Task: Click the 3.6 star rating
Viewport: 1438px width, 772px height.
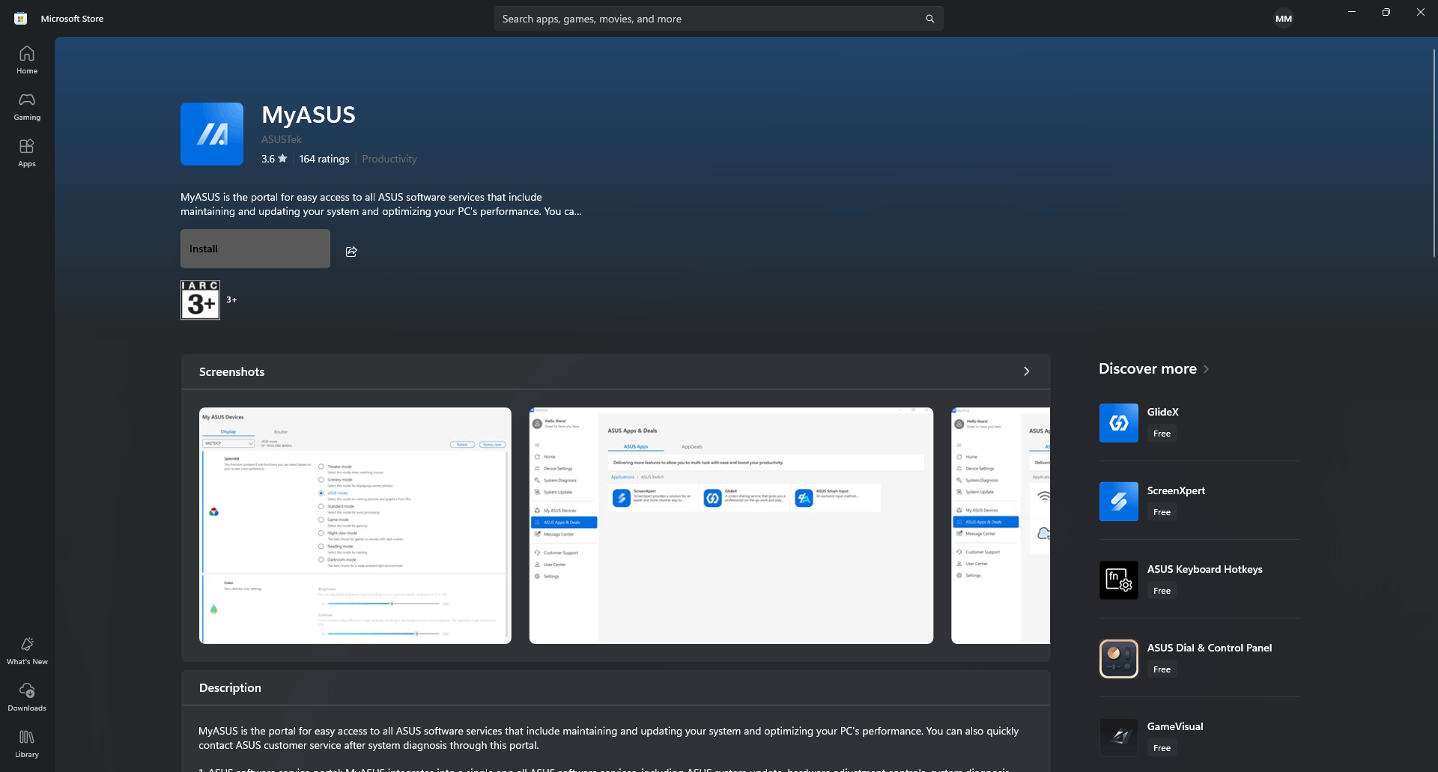Action: (x=274, y=159)
